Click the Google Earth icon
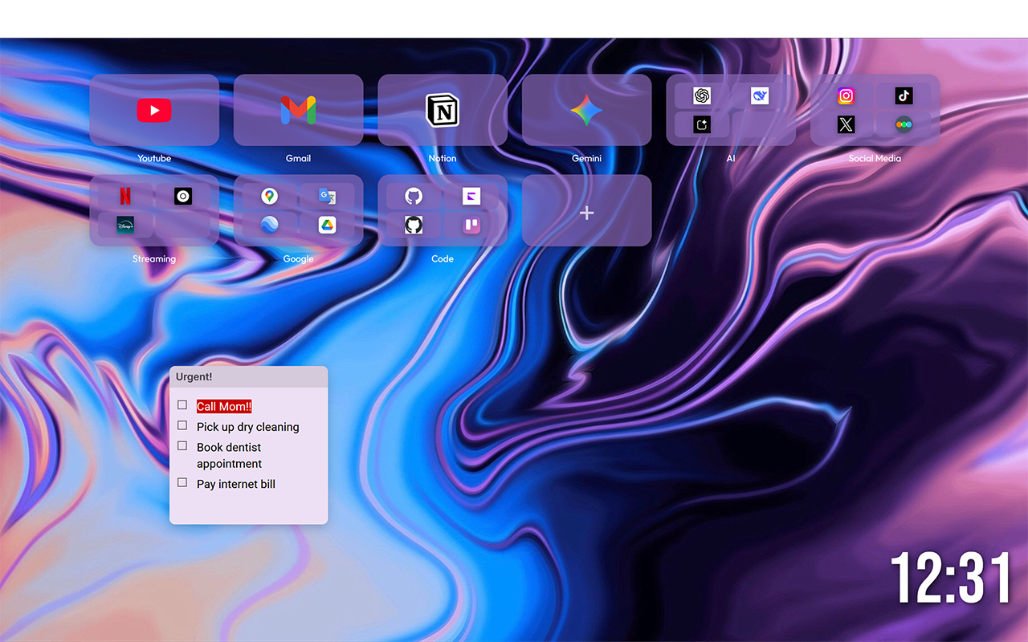The width and height of the screenshot is (1028, 642). [269, 225]
